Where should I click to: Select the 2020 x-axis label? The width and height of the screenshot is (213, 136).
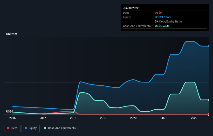tap(133, 118)
